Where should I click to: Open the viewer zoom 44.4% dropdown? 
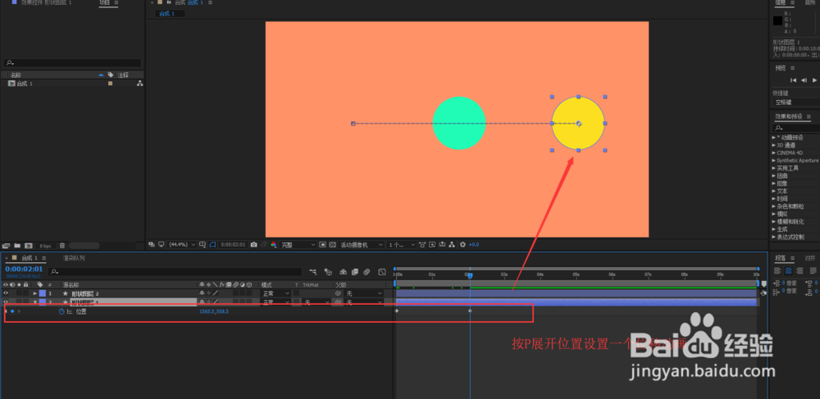point(183,244)
